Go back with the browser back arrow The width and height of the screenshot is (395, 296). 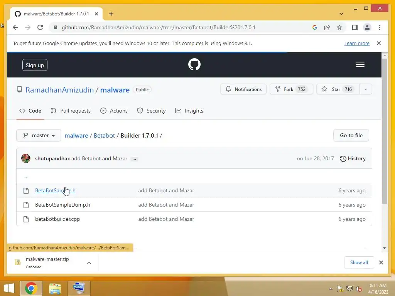[x=15, y=27]
